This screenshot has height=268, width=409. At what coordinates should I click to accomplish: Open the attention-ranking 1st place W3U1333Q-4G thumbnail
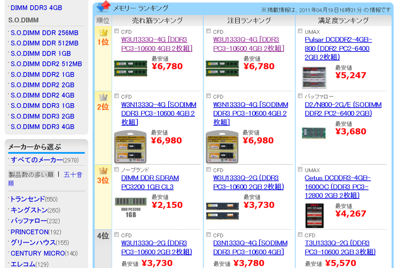coord(222,69)
